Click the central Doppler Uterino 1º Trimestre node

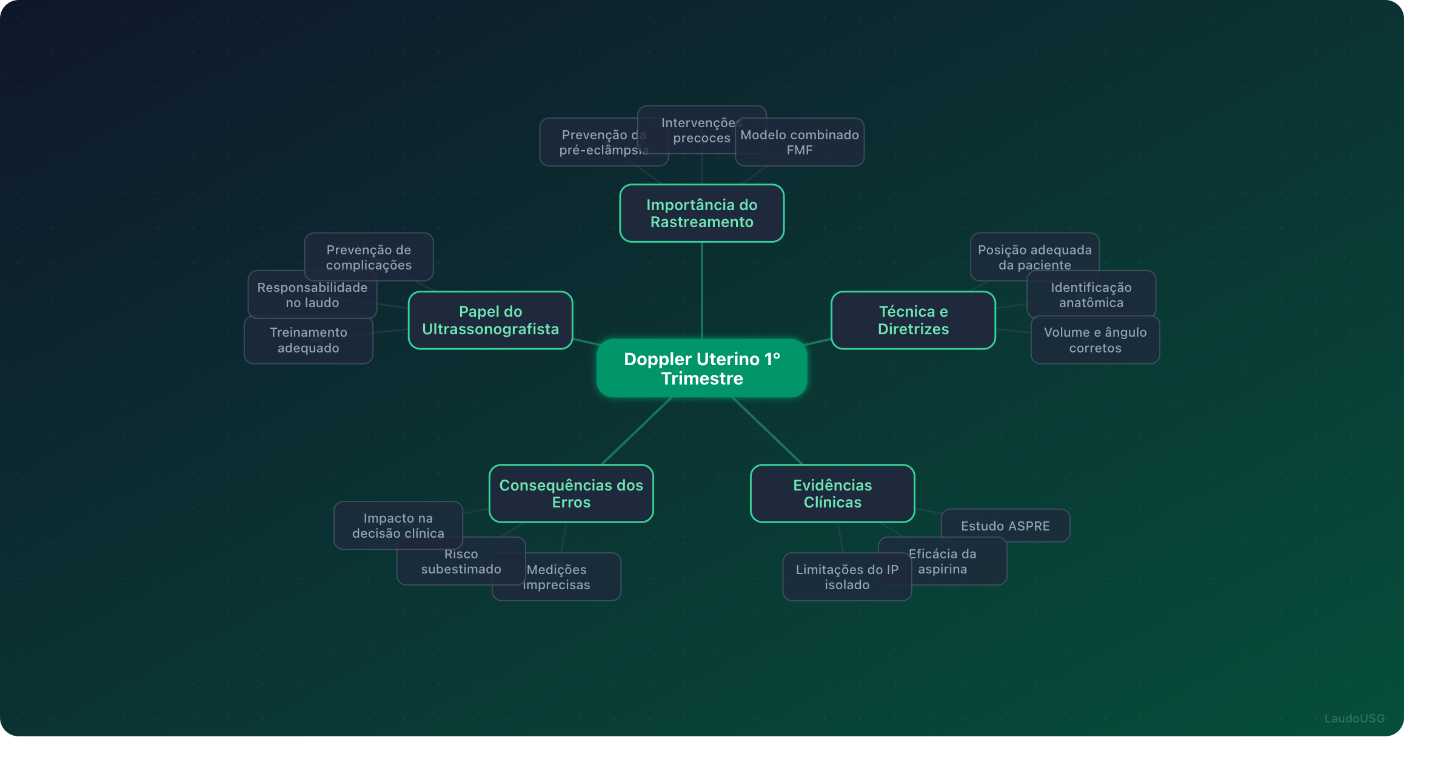pos(701,368)
